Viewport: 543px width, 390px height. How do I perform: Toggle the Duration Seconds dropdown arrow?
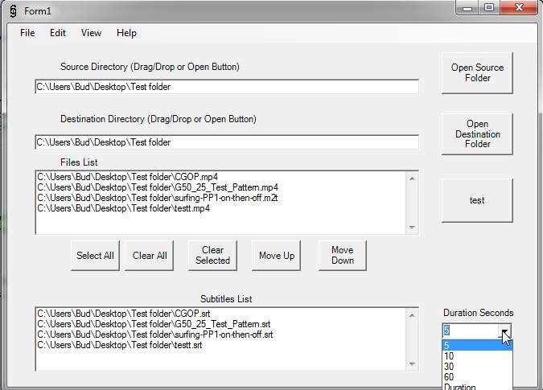click(505, 331)
